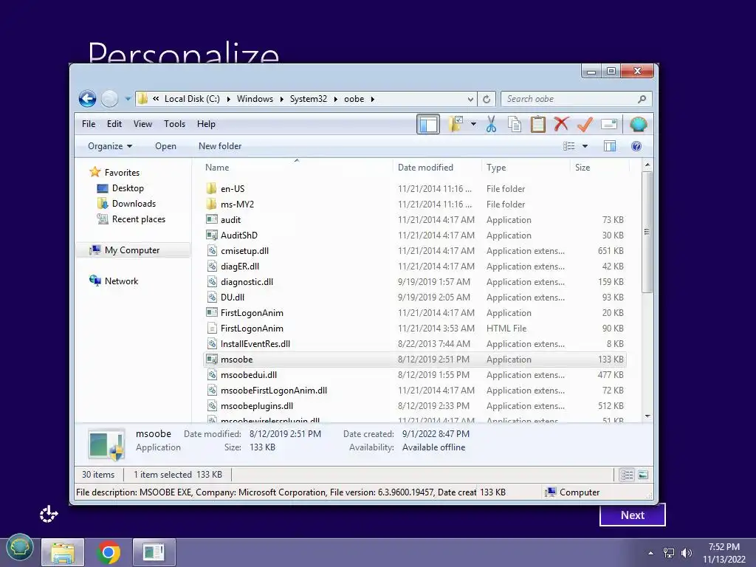
Task: Open the Edit menu
Action: 114,124
